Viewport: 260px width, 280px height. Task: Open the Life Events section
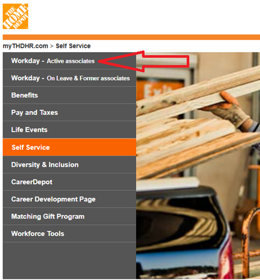(x=69, y=130)
